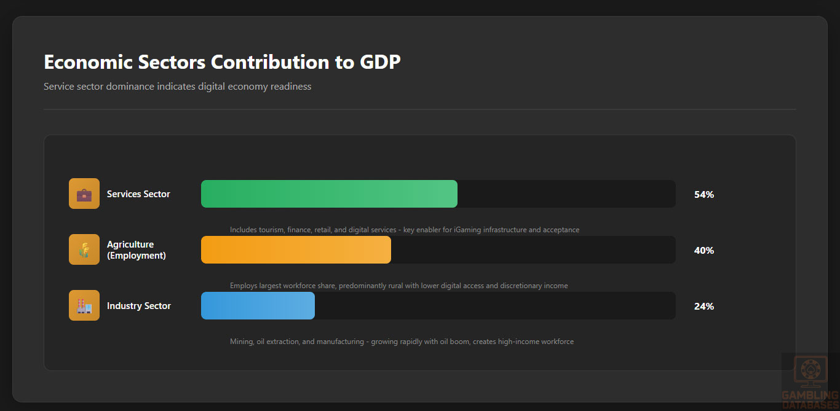Click the blue Industry Sector progress bar
The height and width of the screenshot is (411, 840).
coord(258,306)
